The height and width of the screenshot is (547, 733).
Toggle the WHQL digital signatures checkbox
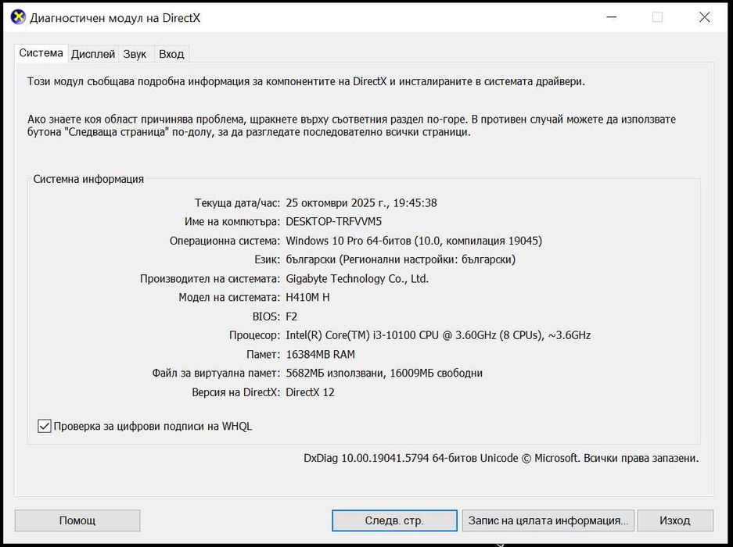45,426
